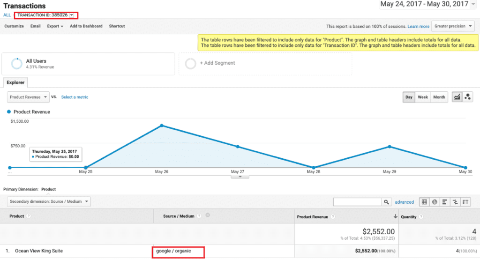Open the Product Revenue metric dropdown
Image resolution: width=480 pixels, height=259 pixels.
coord(28,97)
